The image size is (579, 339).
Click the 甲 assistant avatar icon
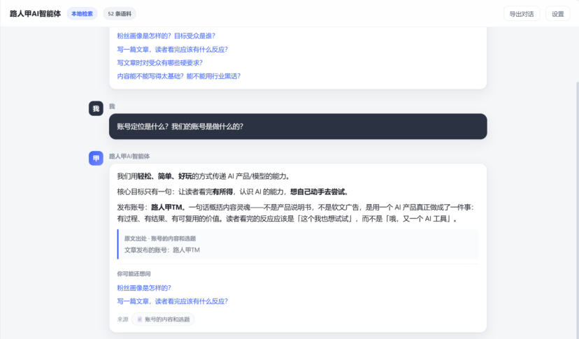click(x=96, y=159)
